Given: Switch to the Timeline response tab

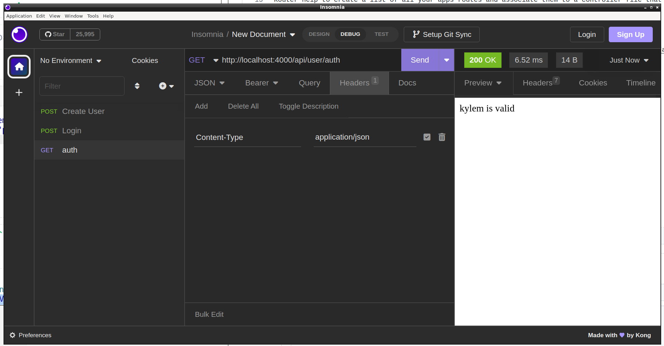Looking at the screenshot, I should point(641,83).
